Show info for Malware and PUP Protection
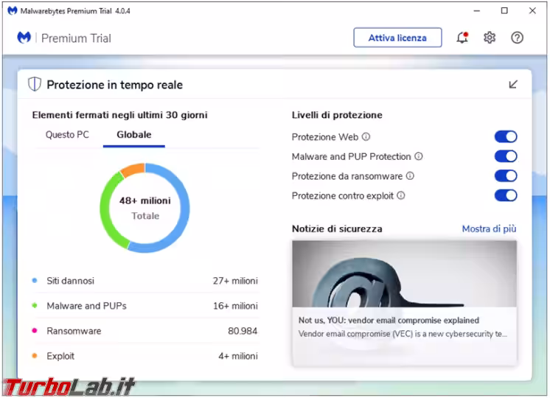 [419, 156]
